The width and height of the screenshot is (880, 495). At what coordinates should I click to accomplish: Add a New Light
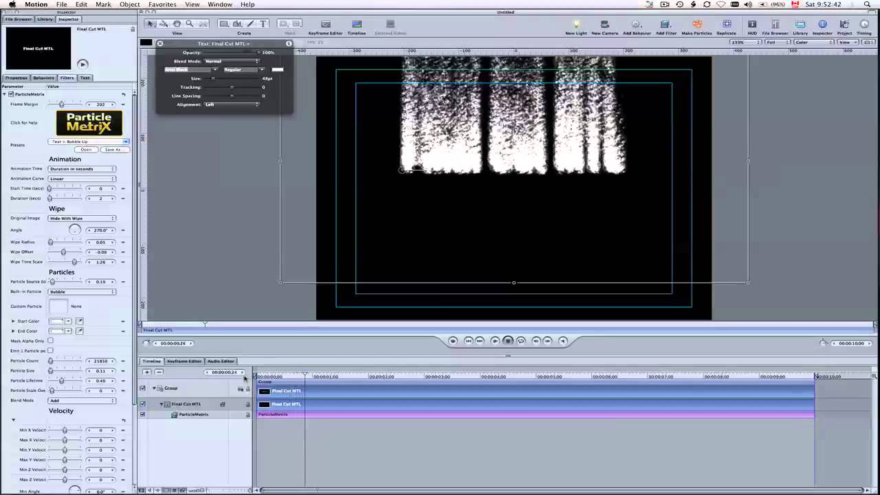click(x=576, y=27)
